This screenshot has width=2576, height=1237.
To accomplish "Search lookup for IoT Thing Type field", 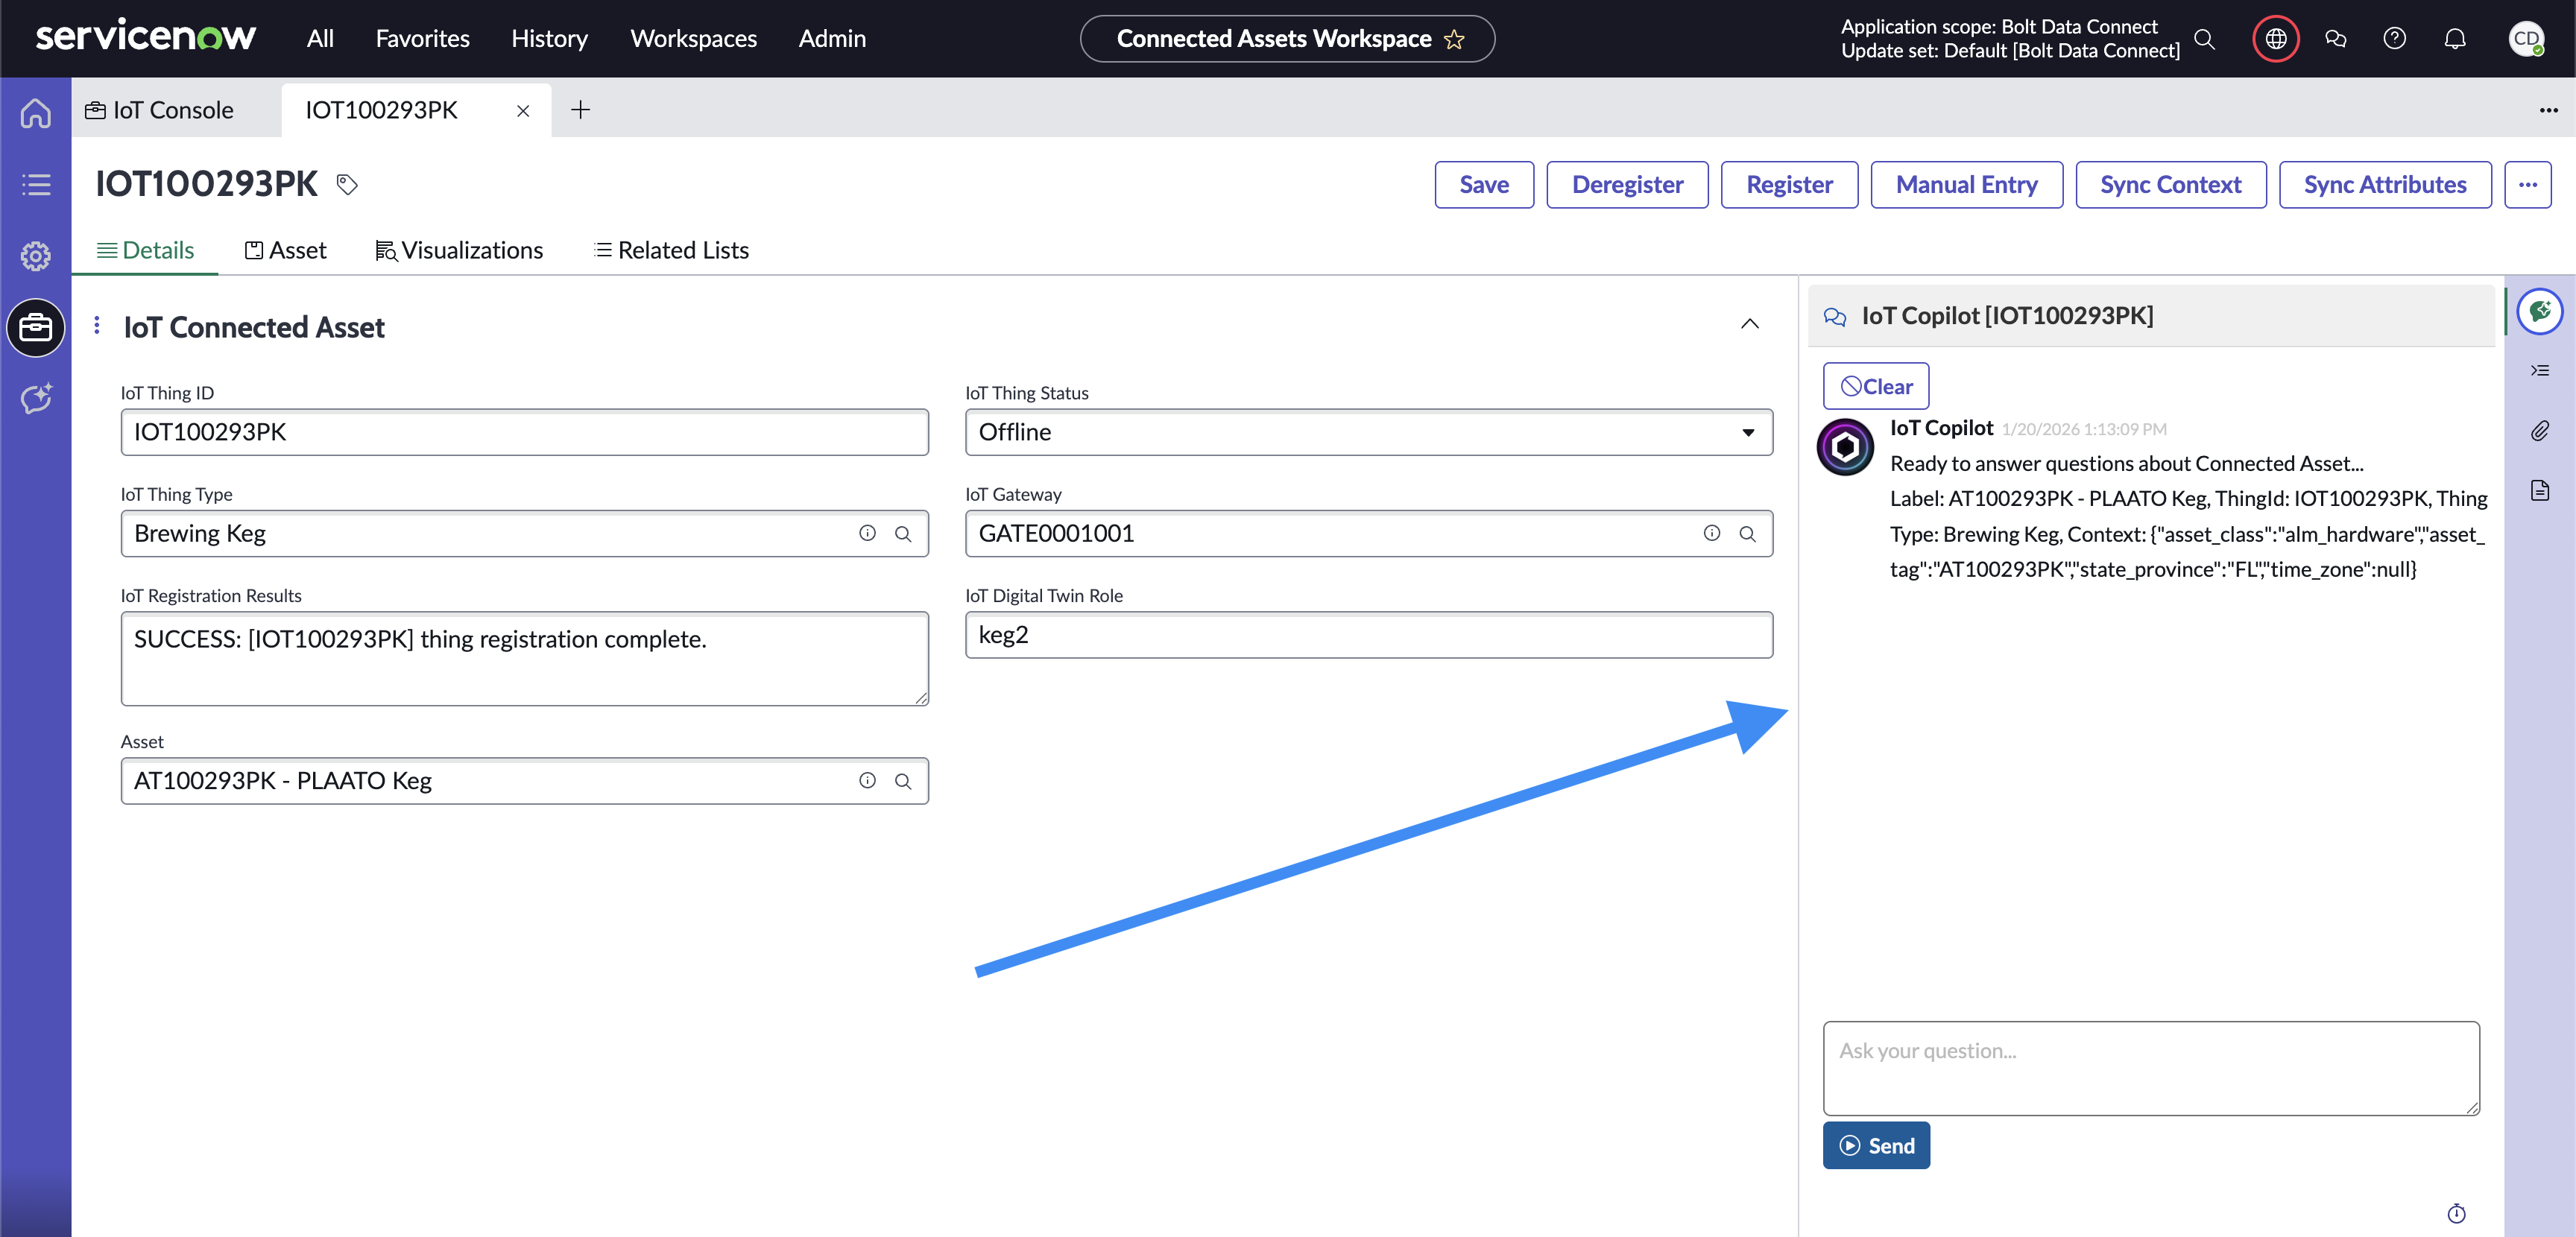I will tap(903, 534).
